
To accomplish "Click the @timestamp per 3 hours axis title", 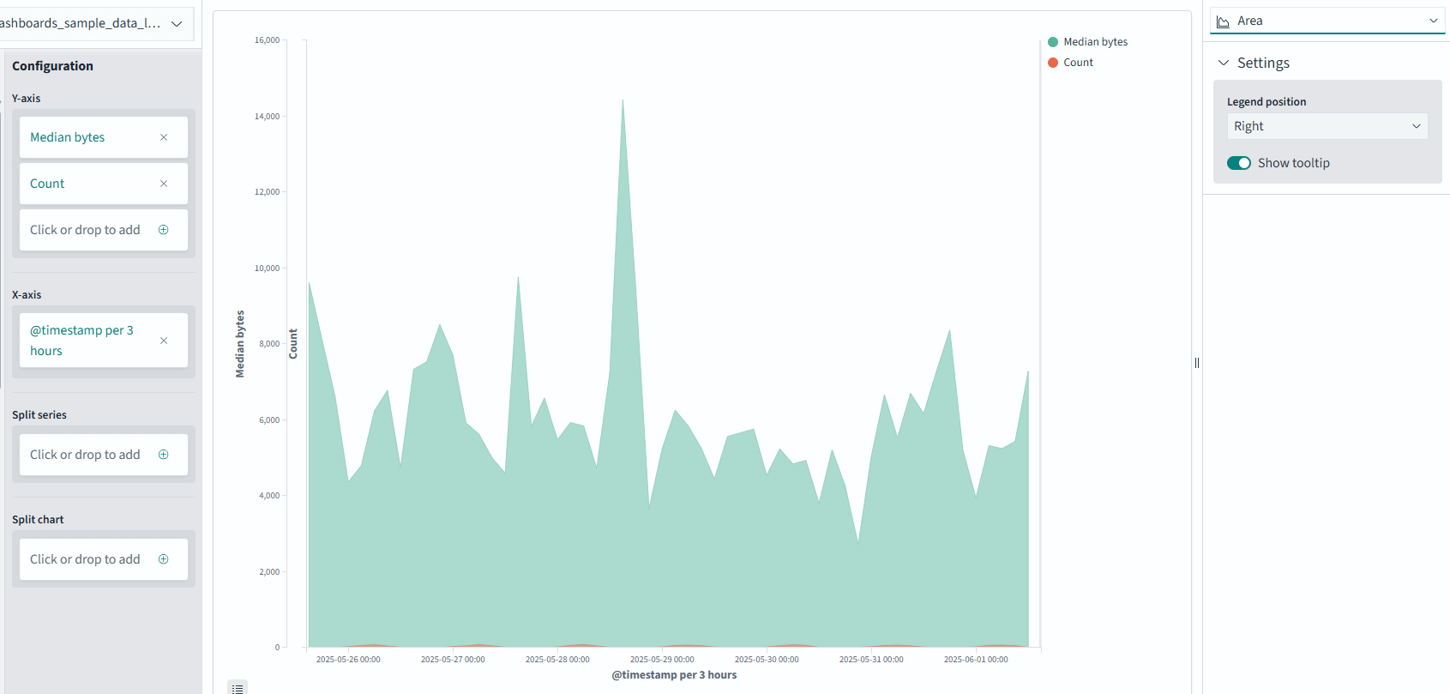I will pyautogui.click(x=674, y=675).
